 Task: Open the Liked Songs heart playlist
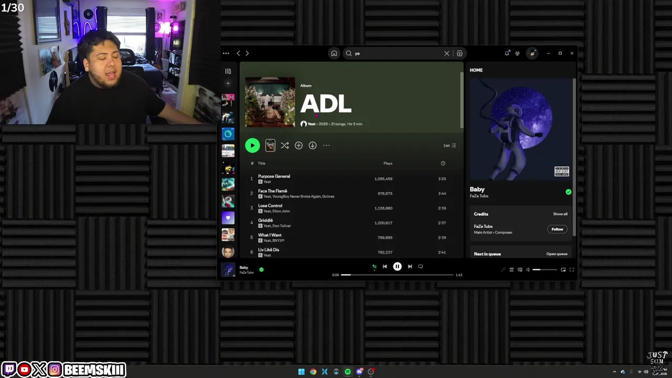(228, 218)
